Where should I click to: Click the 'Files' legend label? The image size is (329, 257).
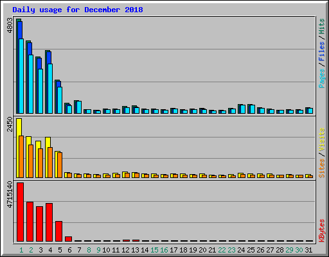click(x=321, y=51)
